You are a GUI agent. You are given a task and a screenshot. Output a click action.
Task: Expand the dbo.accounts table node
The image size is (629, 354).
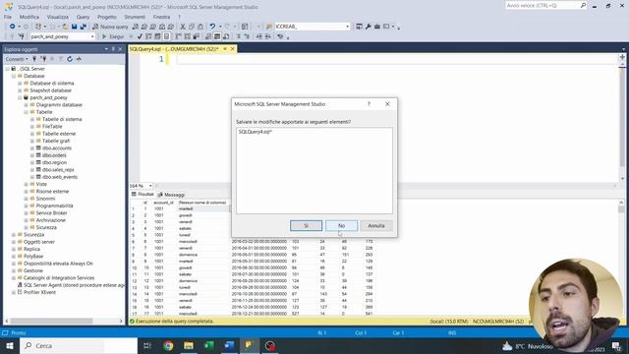point(32,148)
